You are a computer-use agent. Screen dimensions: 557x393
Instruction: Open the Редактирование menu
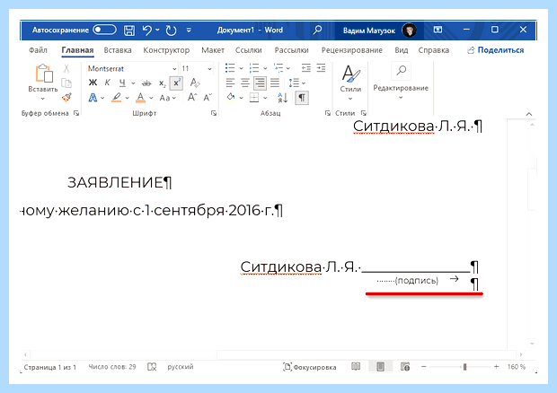click(401, 82)
